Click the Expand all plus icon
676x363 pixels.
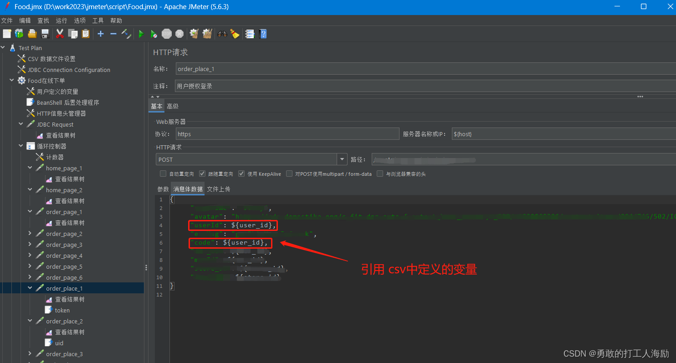pyautogui.click(x=101, y=34)
